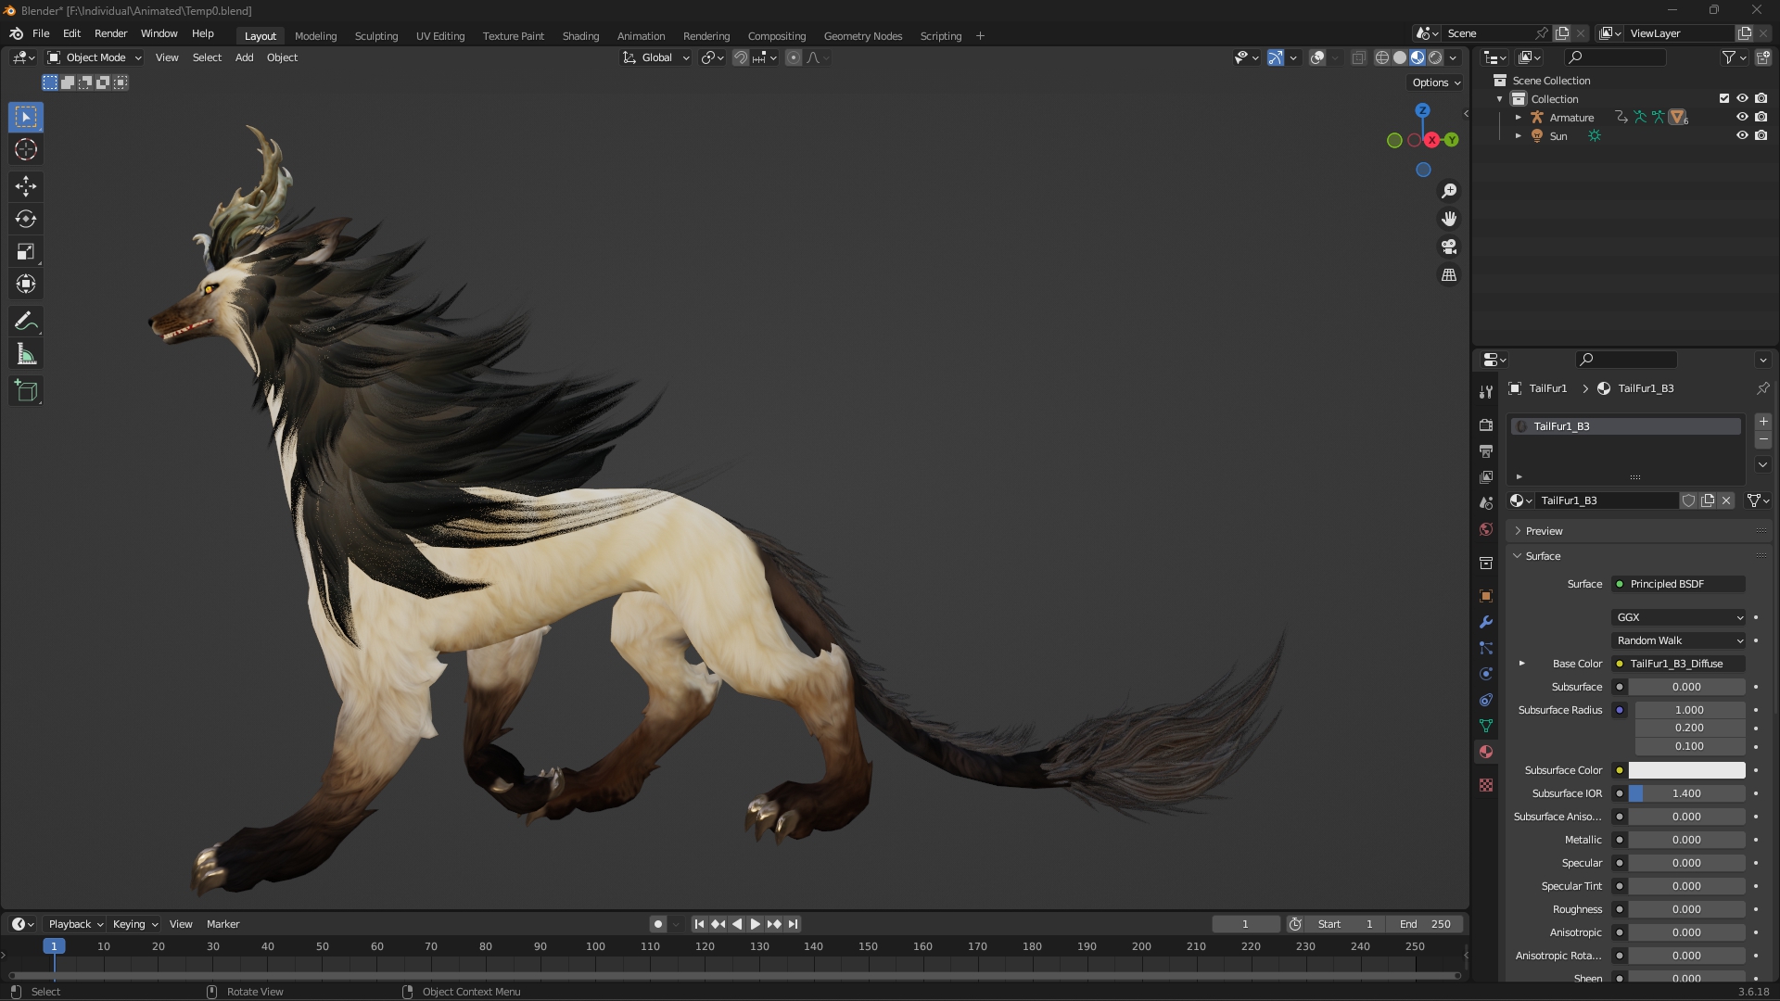Activate the Annotate pencil tool
This screenshot has width=1780, height=1001.
click(x=26, y=322)
